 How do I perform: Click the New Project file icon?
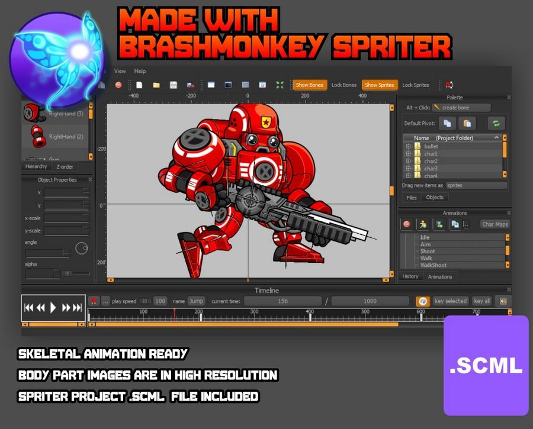[140, 85]
